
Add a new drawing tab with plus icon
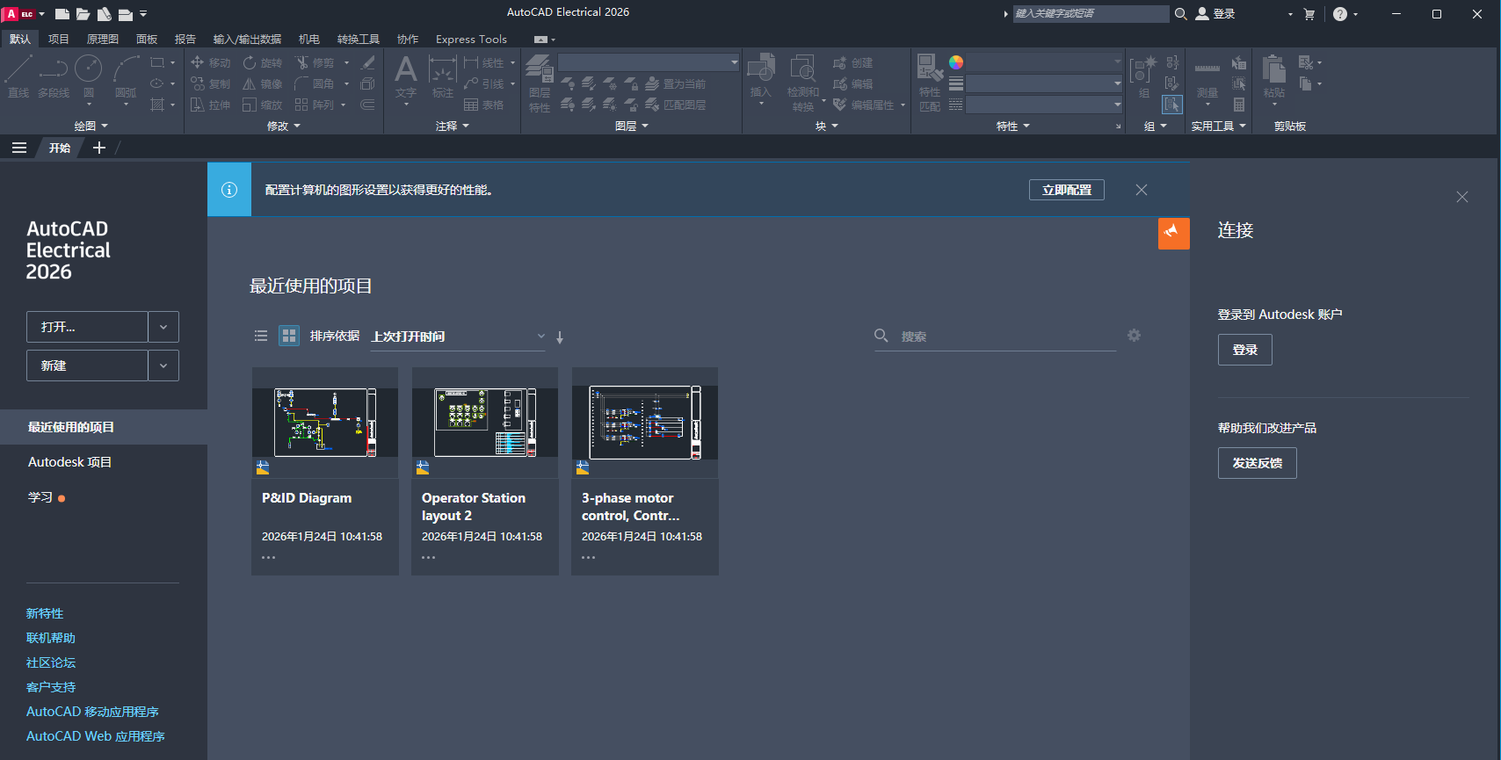(x=99, y=148)
